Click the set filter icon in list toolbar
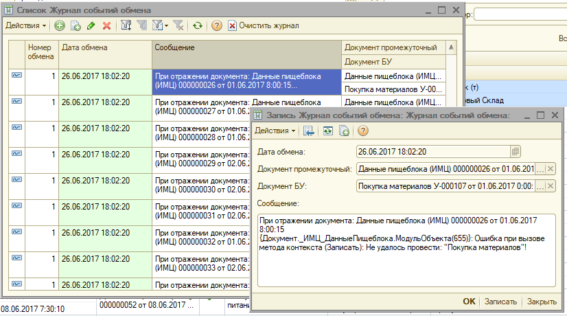The width and height of the screenshot is (567, 316). (x=126, y=25)
